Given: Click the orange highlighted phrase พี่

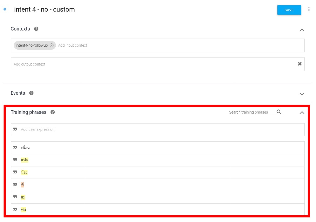Looking at the screenshot, I should [22, 185].
